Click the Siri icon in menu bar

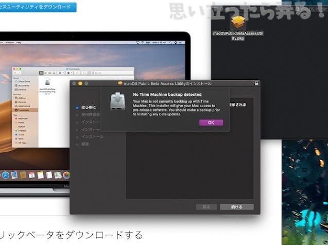[x=176, y=42]
